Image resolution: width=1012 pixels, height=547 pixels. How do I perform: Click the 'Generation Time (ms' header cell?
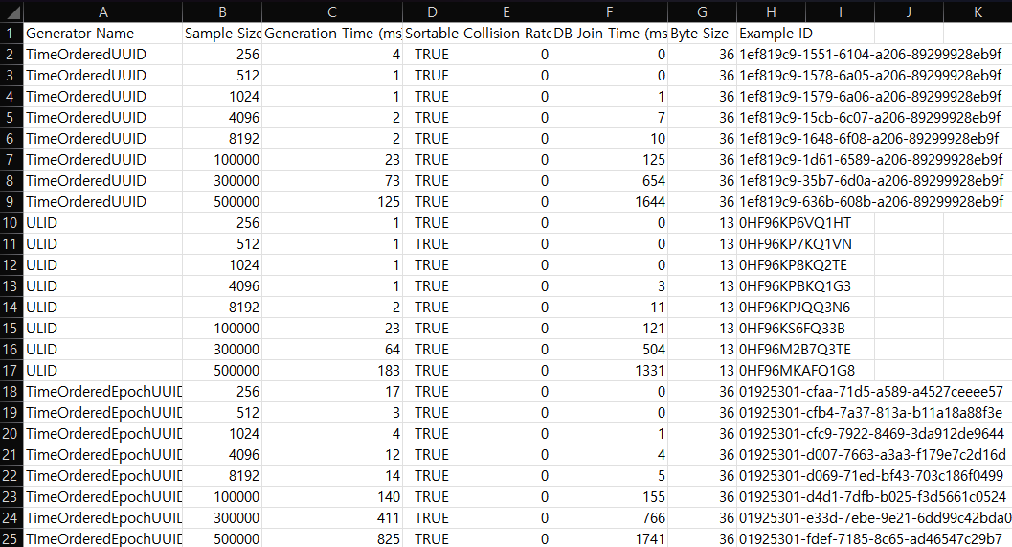click(x=331, y=33)
